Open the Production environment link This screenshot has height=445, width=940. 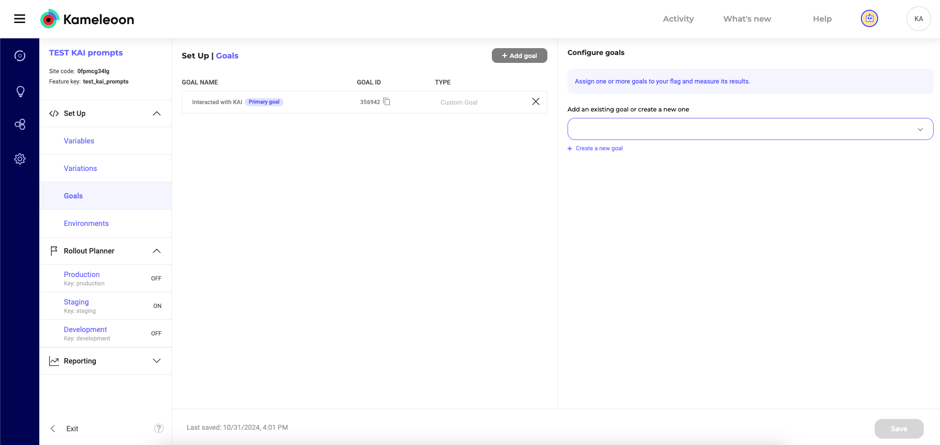click(82, 275)
